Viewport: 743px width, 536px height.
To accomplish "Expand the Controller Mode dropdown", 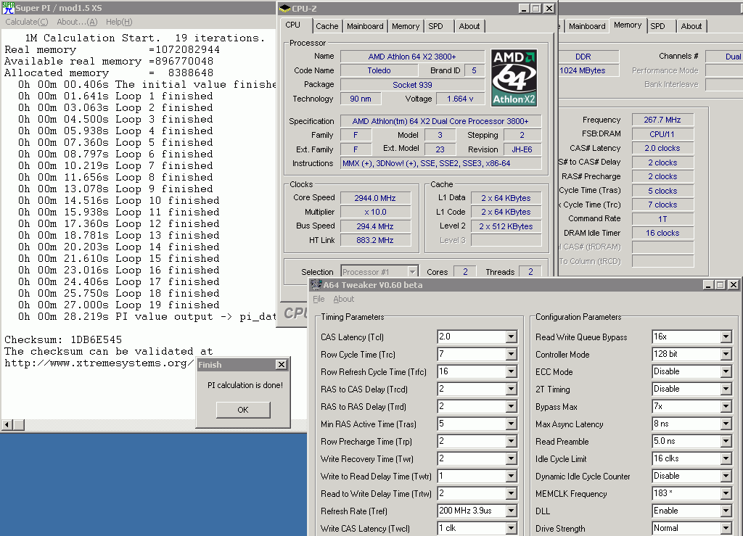I will click(726, 354).
